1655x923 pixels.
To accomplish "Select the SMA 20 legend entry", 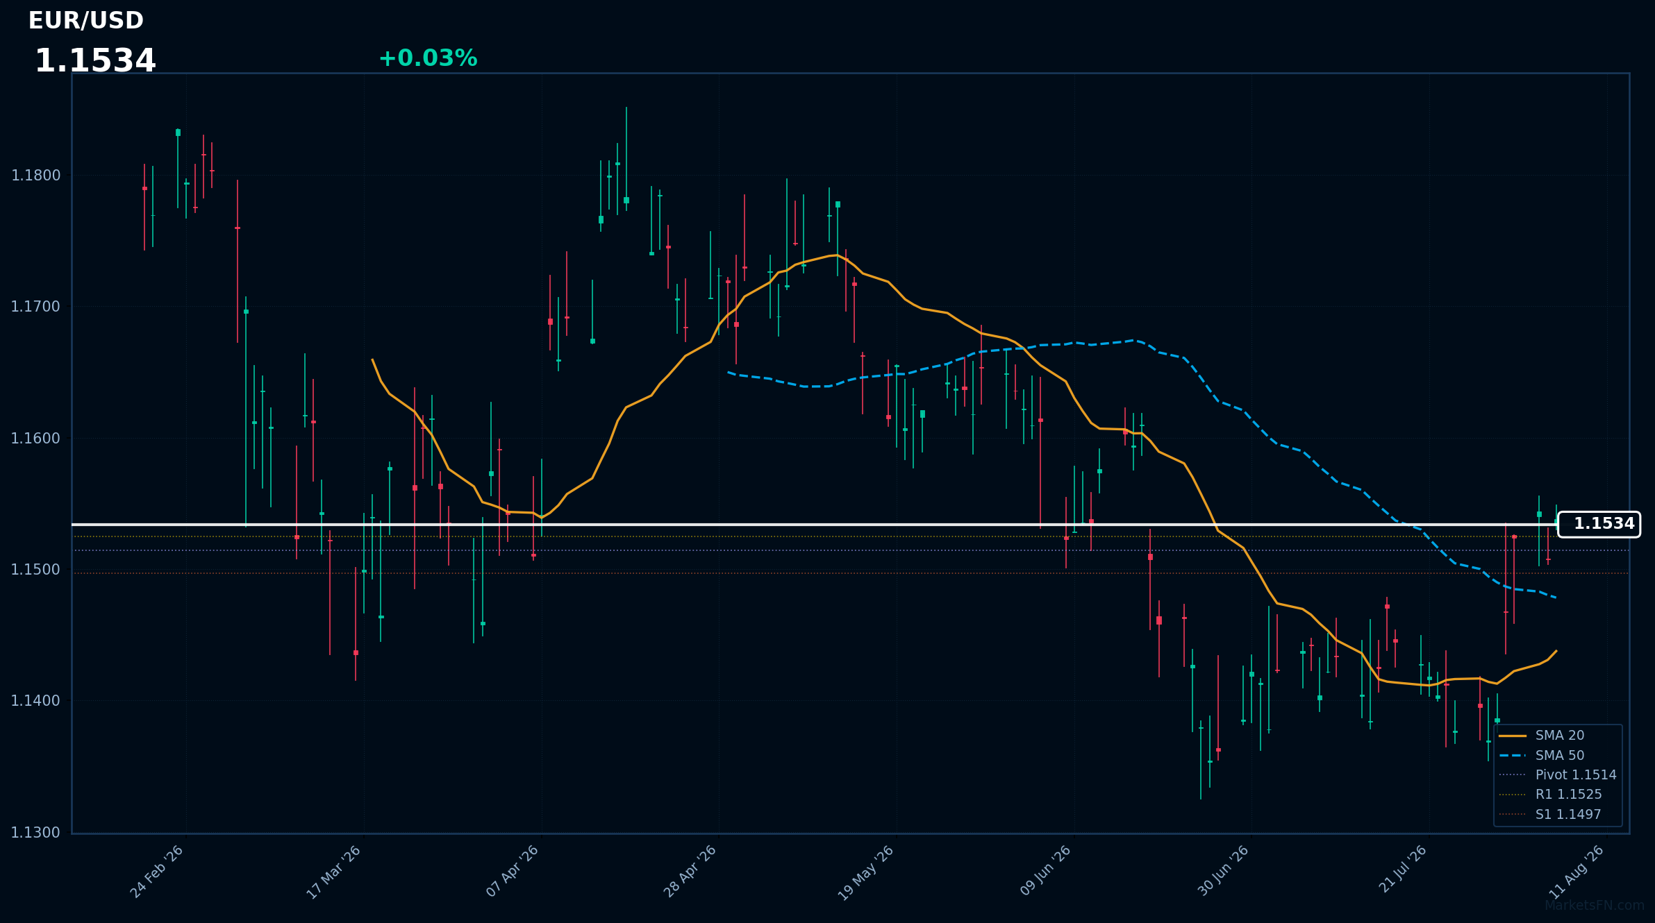I will [x=1542, y=736].
